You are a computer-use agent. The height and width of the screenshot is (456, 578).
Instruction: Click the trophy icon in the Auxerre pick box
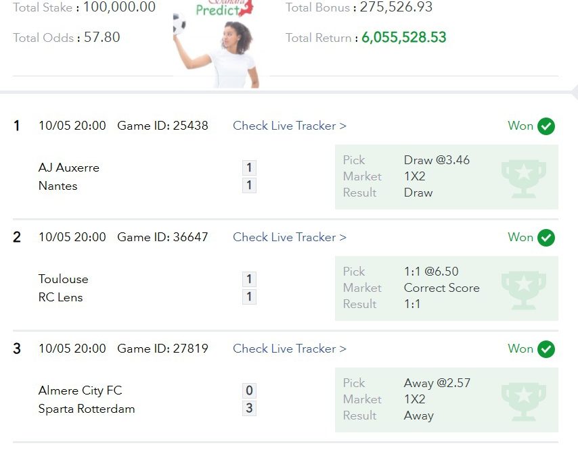coord(523,178)
